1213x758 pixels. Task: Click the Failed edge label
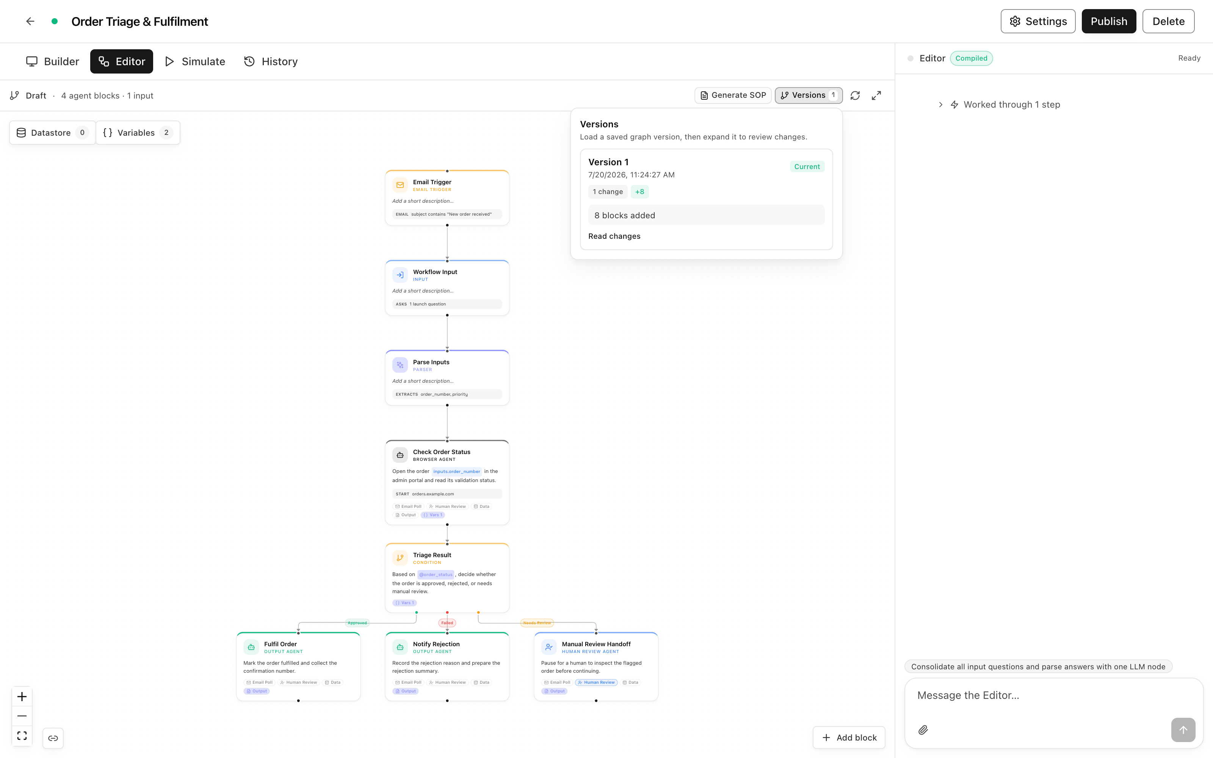447,623
